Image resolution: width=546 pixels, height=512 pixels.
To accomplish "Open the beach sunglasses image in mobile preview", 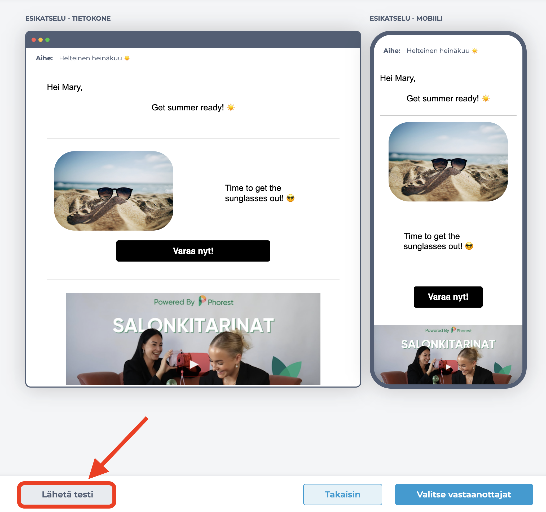I will (x=448, y=161).
